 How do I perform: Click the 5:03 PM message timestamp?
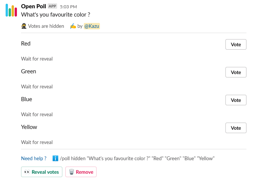(x=68, y=7)
